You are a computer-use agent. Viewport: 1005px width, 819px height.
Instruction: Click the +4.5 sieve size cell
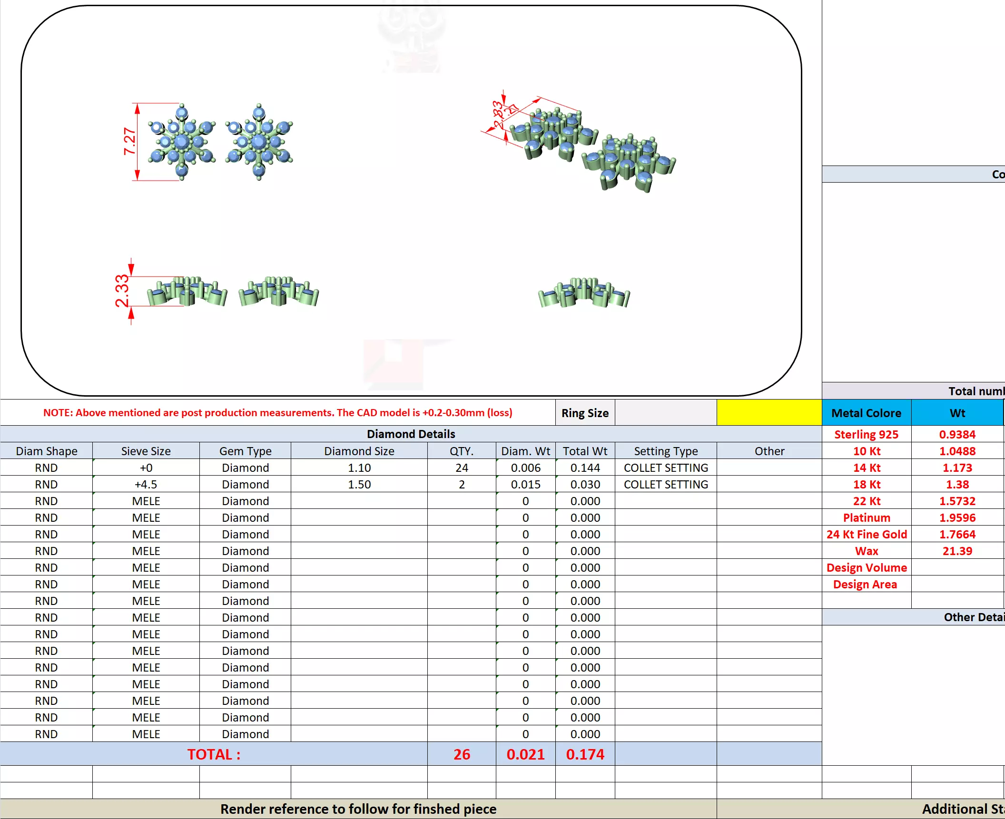(146, 484)
